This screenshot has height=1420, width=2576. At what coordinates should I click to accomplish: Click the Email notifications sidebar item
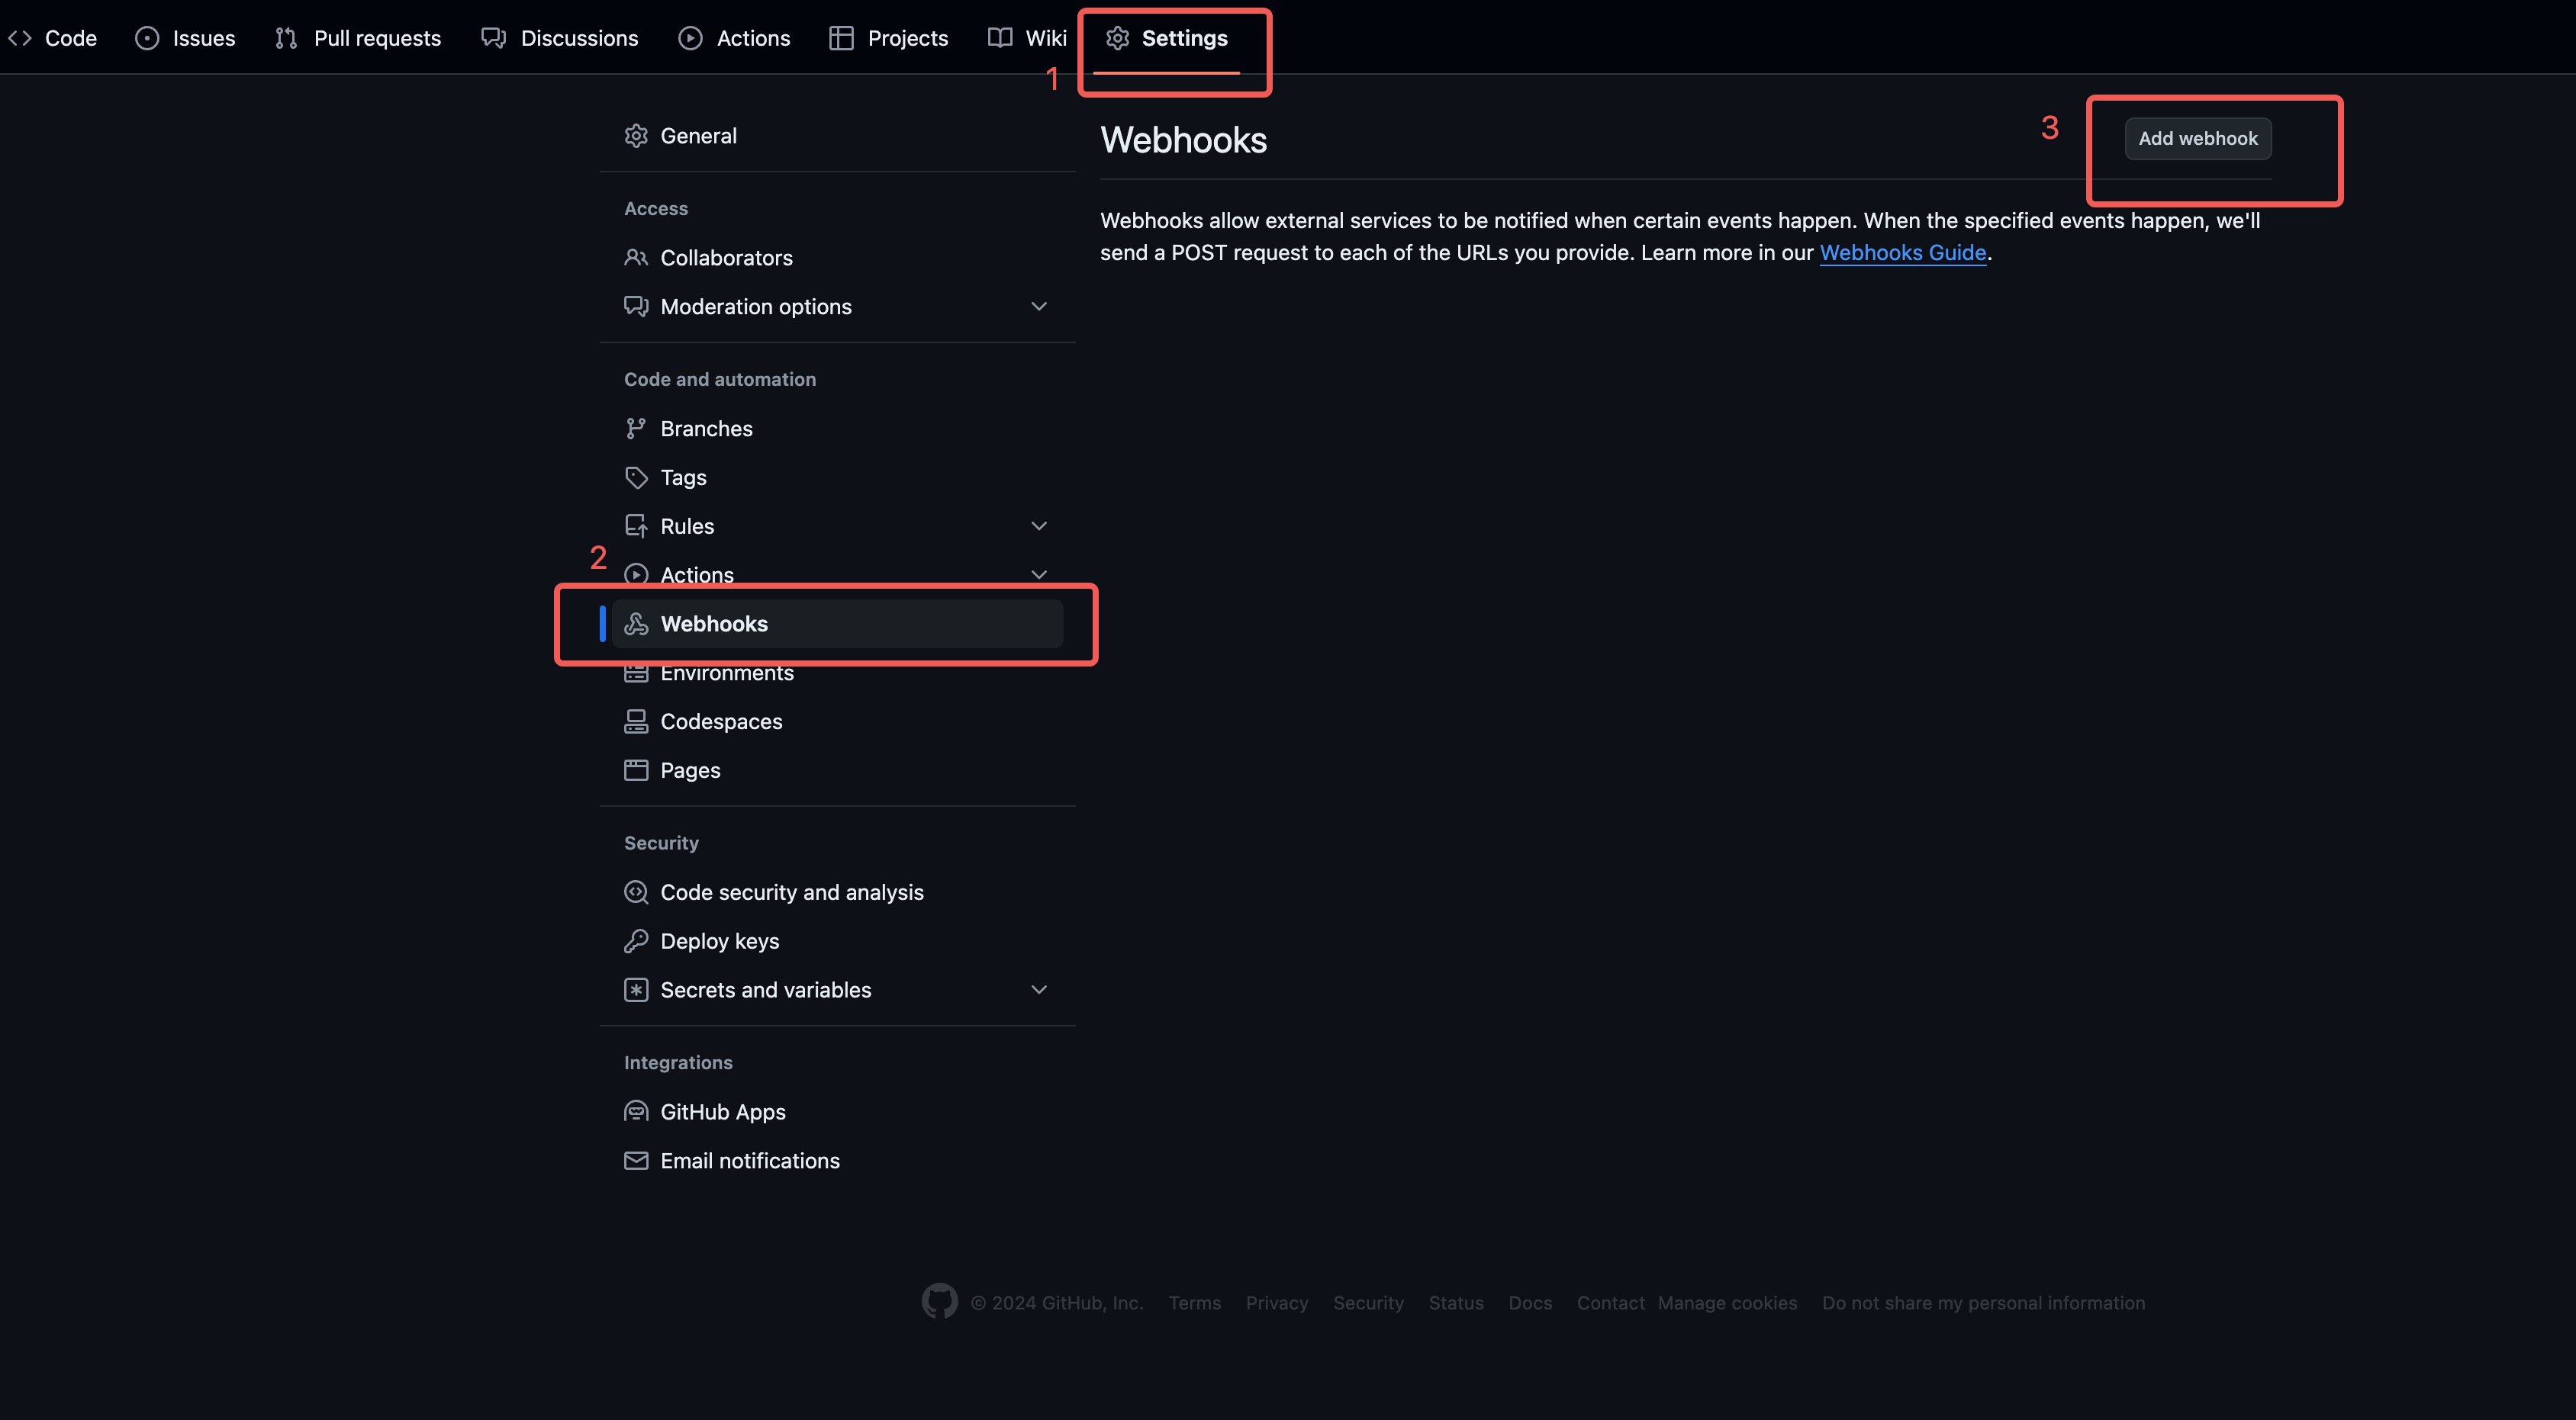coord(750,1159)
